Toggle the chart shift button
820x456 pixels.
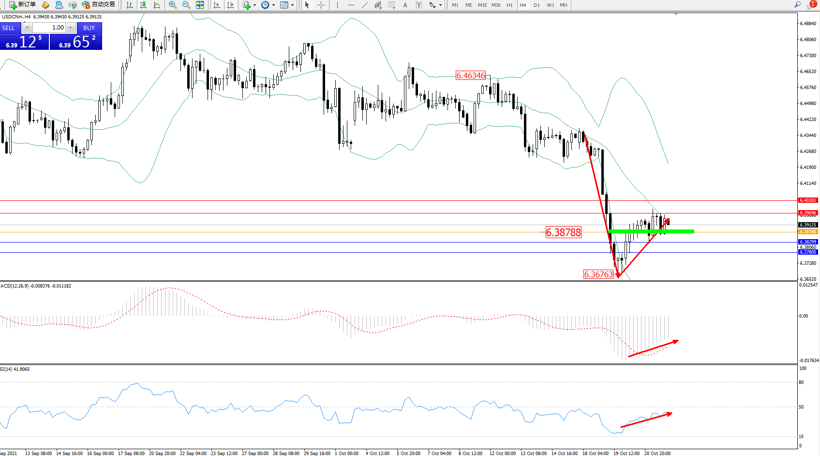pos(230,5)
